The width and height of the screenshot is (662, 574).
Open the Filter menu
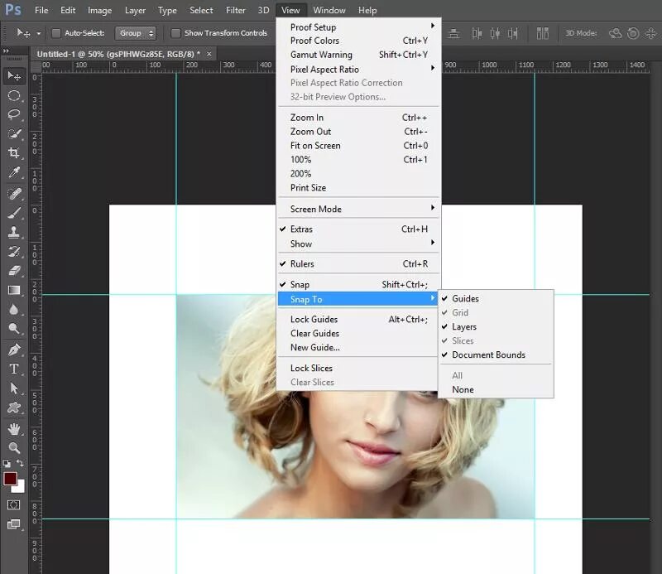click(236, 10)
